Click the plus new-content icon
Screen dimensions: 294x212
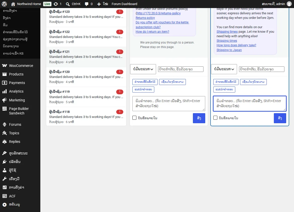click(99, 4)
